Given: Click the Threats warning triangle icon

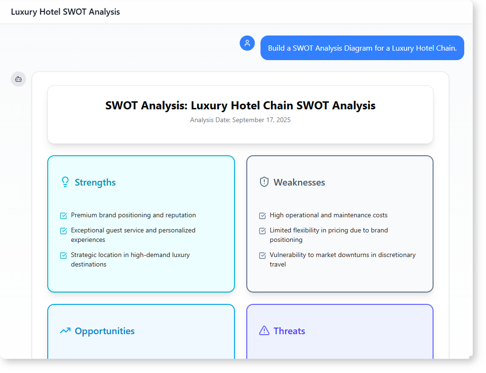Looking at the screenshot, I should [x=264, y=331].
